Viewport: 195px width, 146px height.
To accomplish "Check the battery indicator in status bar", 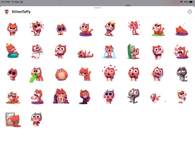I will 191,2.
